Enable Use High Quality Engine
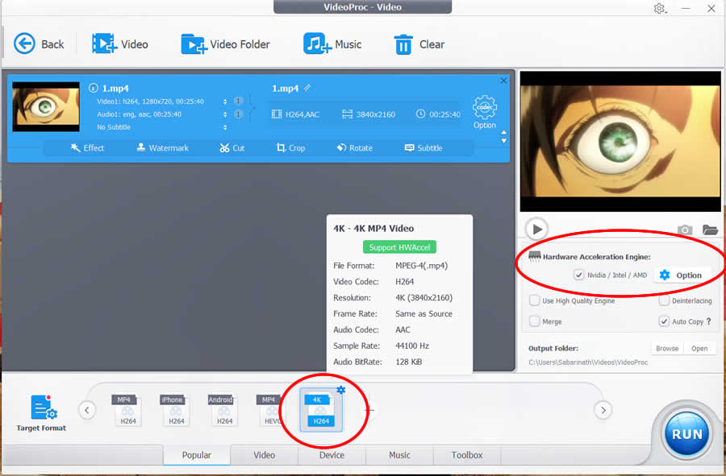 (x=535, y=300)
